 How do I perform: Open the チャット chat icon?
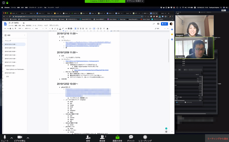tap(131, 138)
